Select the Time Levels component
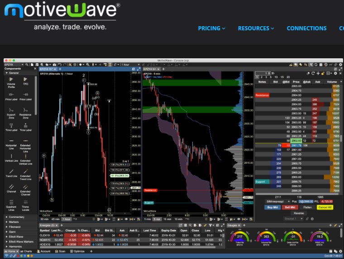The image size is (344, 259). 25,205
